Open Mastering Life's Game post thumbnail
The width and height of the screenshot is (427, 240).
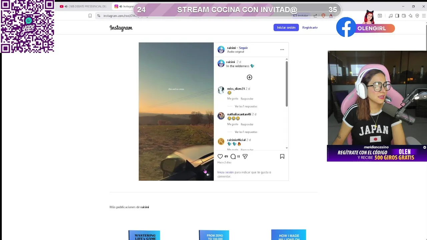[144, 235]
